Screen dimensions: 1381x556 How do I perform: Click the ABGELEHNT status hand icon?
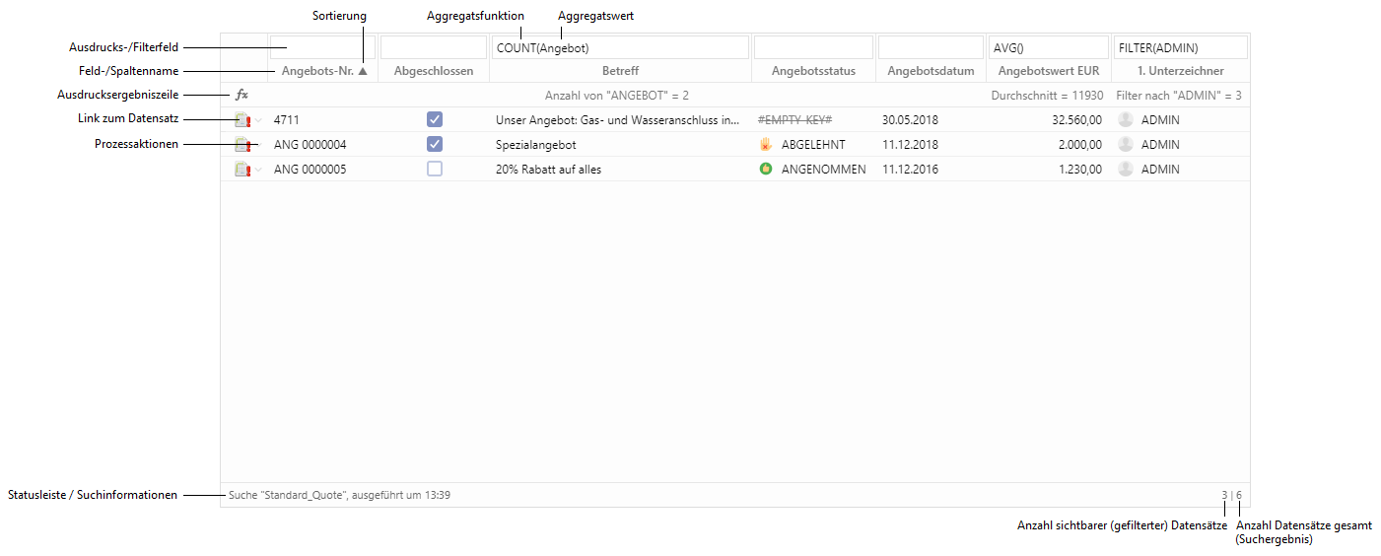[x=765, y=145]
